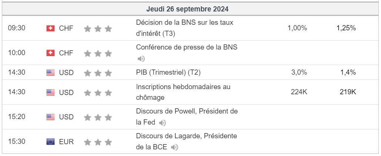Screen dimensions: 381x156
Task: Open the Conférence de presse de la BNS event
Action: click(187, 47)
